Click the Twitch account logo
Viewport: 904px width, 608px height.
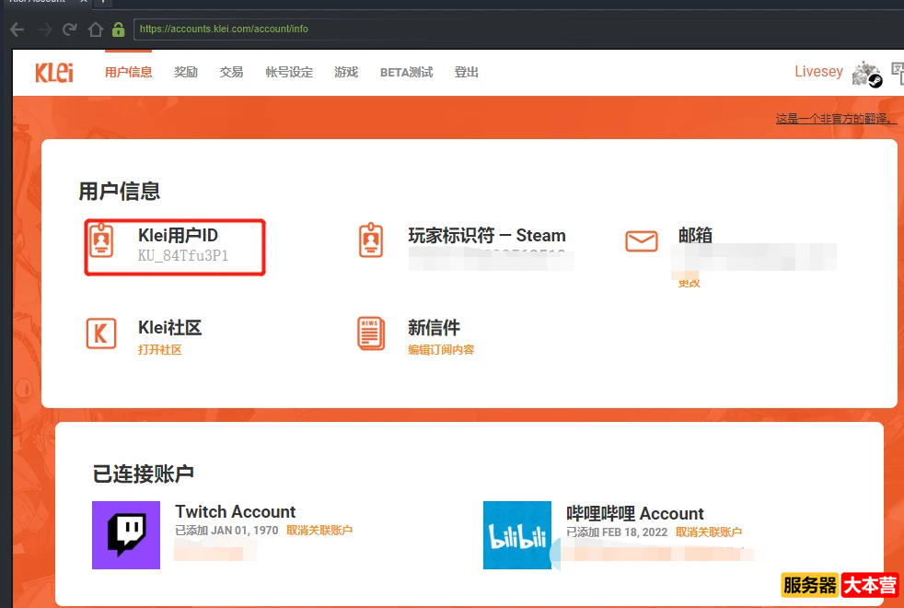tap(126, 535)
